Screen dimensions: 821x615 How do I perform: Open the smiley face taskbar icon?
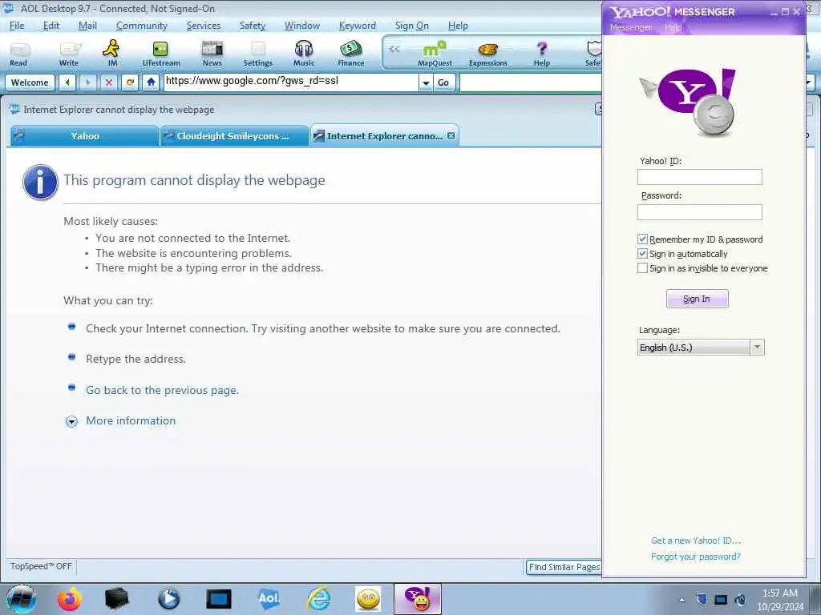click(368, 599)
